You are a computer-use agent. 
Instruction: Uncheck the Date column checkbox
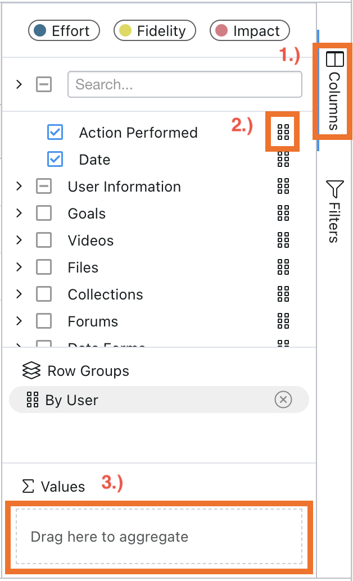click(x=55, y=160)
